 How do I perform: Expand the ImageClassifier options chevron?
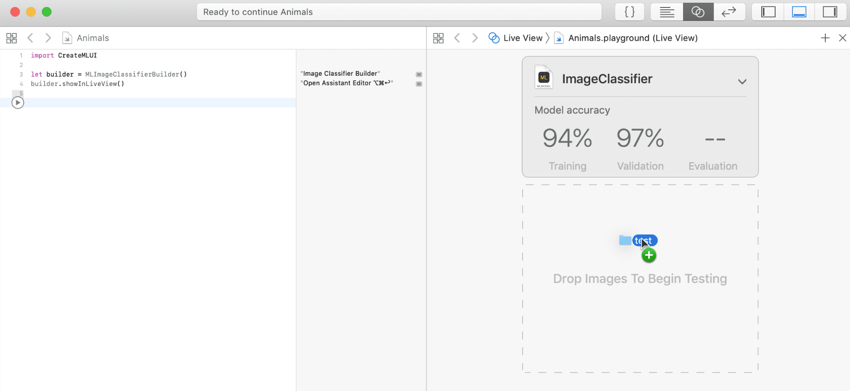point(742,82)
